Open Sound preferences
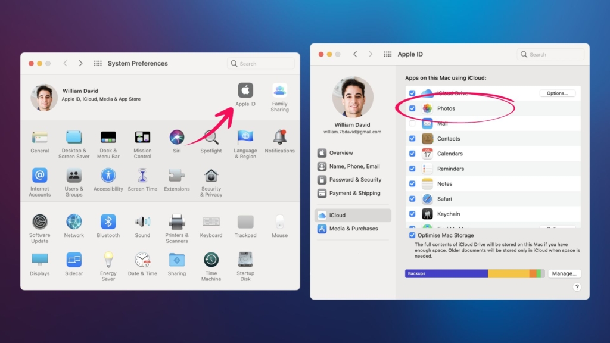610x343 pixels. pyautogui.click(x=142, y=226)
